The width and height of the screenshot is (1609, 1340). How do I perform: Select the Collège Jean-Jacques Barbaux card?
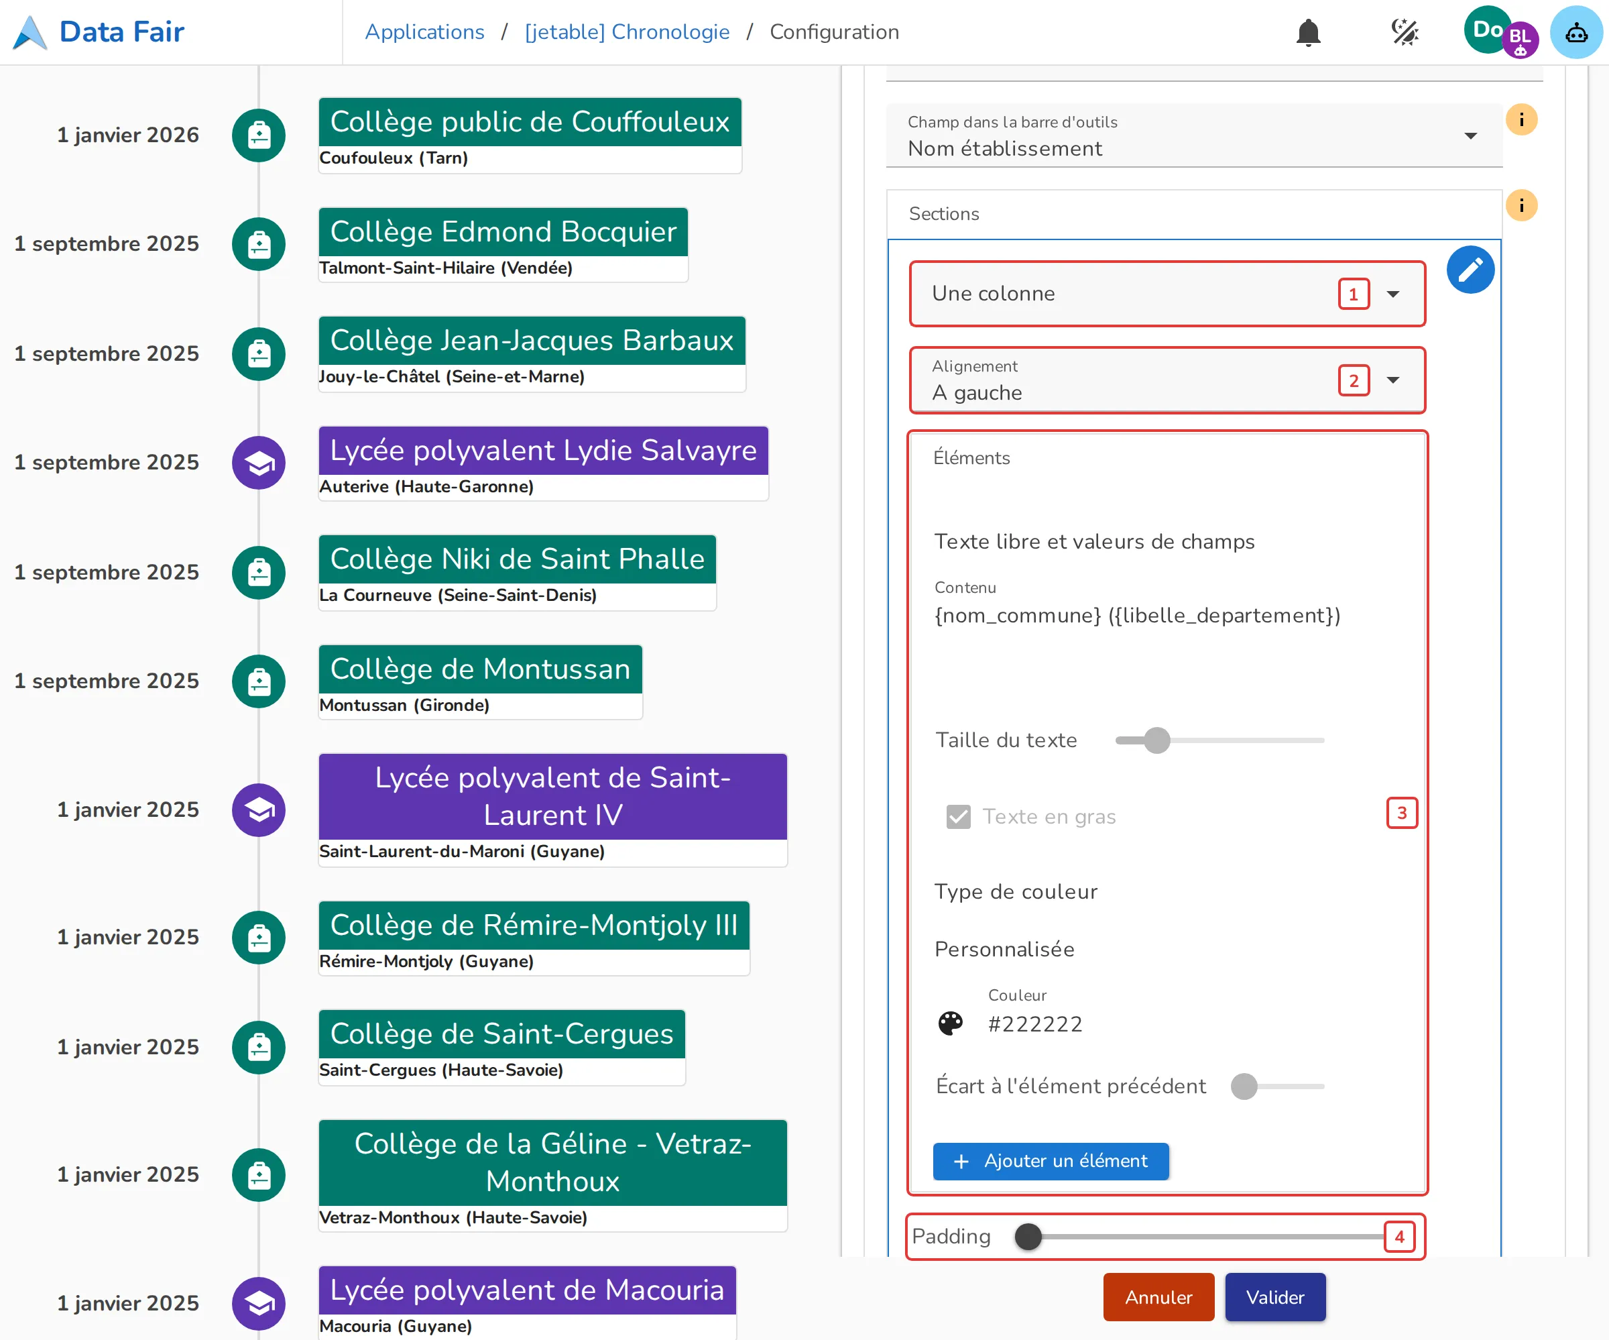[x=532, y=354]
